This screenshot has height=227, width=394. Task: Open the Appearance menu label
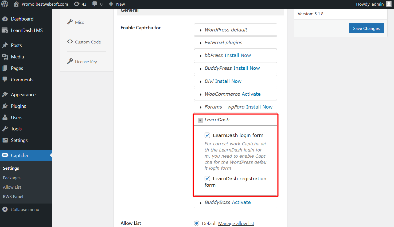[x=23, y=95]
